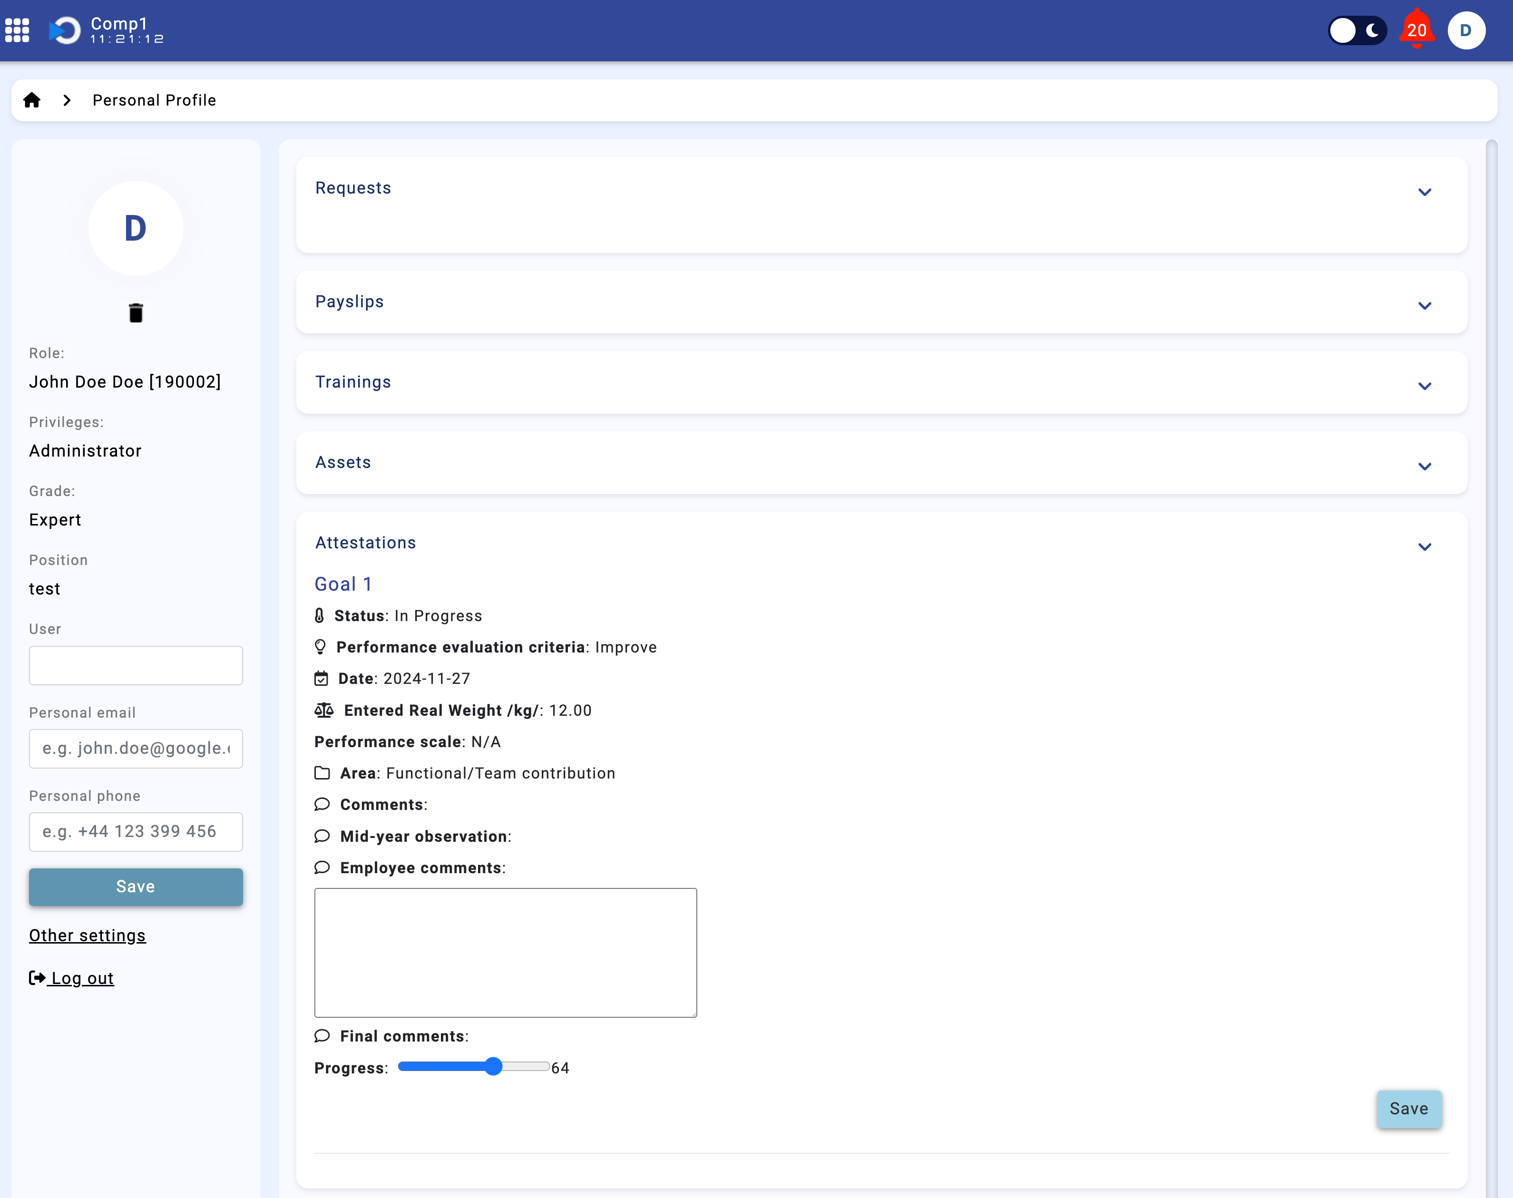Expand the Requests section chevron
This screenshot has height=1198, width=1513.
1424,192
